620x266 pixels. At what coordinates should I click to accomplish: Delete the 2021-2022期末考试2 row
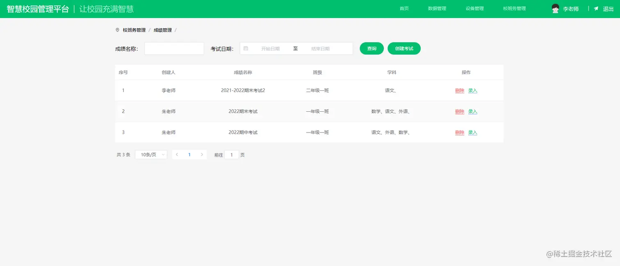(460, 90)
